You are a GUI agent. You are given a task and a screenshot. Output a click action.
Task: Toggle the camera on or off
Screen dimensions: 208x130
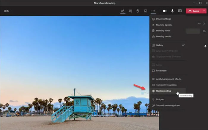click(x=165, y=11)
